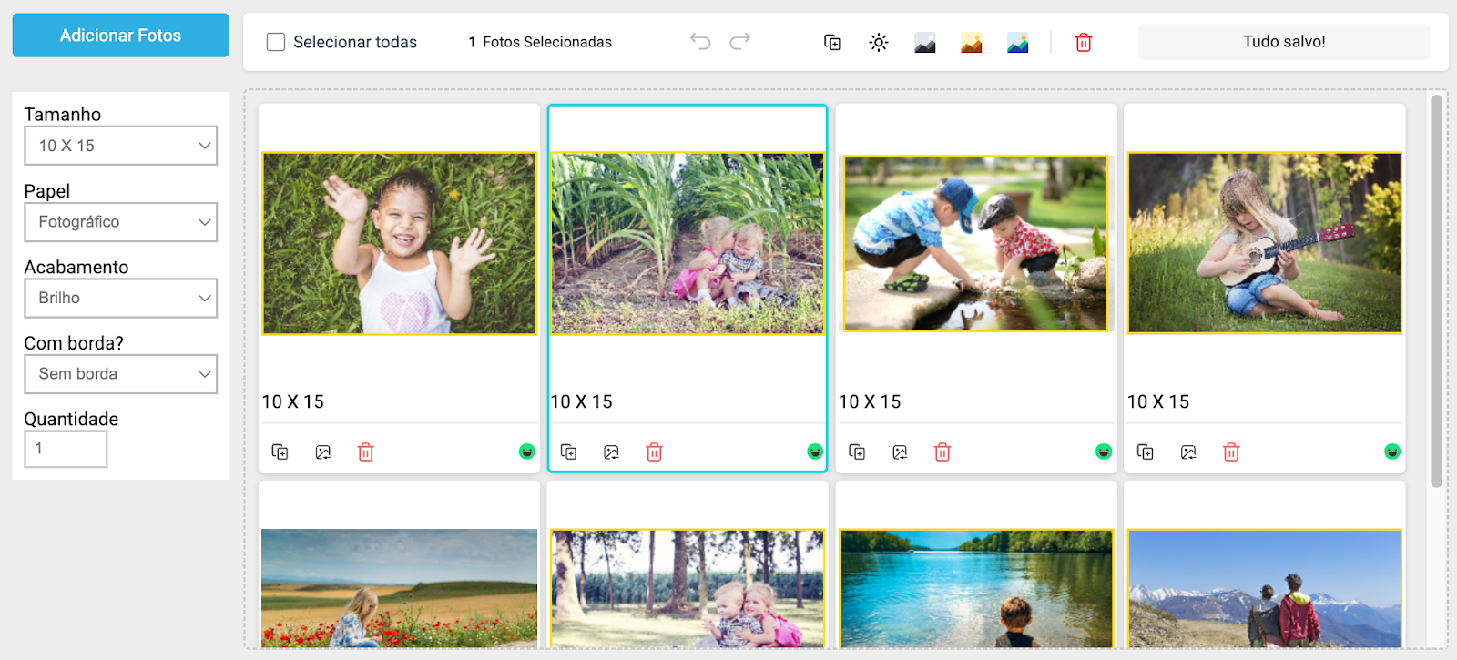
Task: Select the photo of two boys by the water
Action: tap(976, 243)
